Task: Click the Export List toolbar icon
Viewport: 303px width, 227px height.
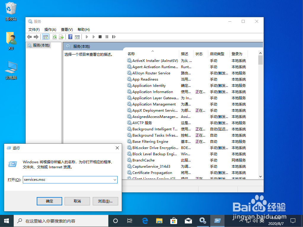Action: click(x=61, y=36)
